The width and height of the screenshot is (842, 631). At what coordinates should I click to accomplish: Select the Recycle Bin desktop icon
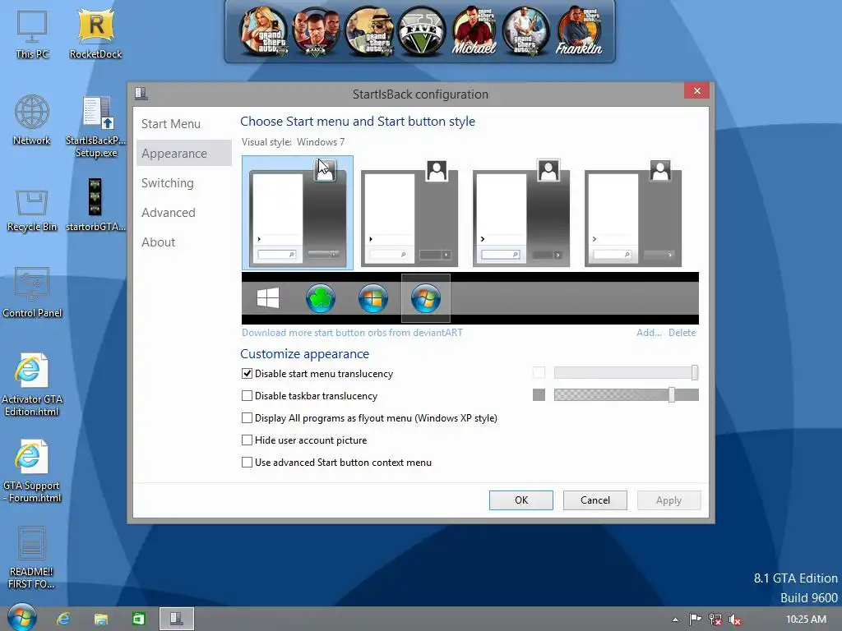click(32, 210)
